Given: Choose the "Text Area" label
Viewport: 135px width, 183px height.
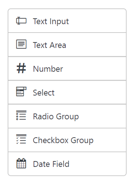Looking at the screenshot, I should point(50,45).
